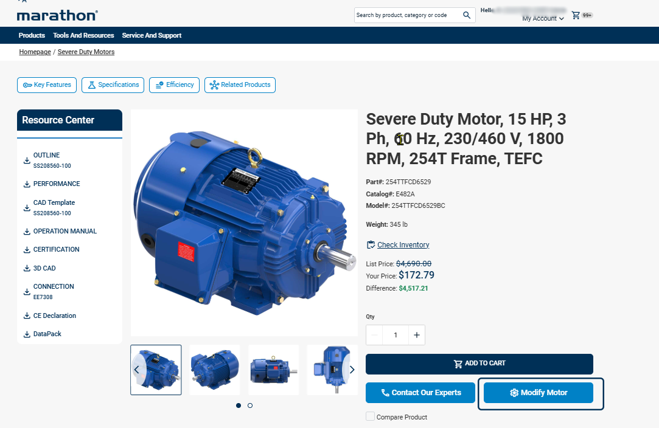Click the DataPack download icon
The width and height of the screenshot is (659, 428).
click(x=27, y=334)
